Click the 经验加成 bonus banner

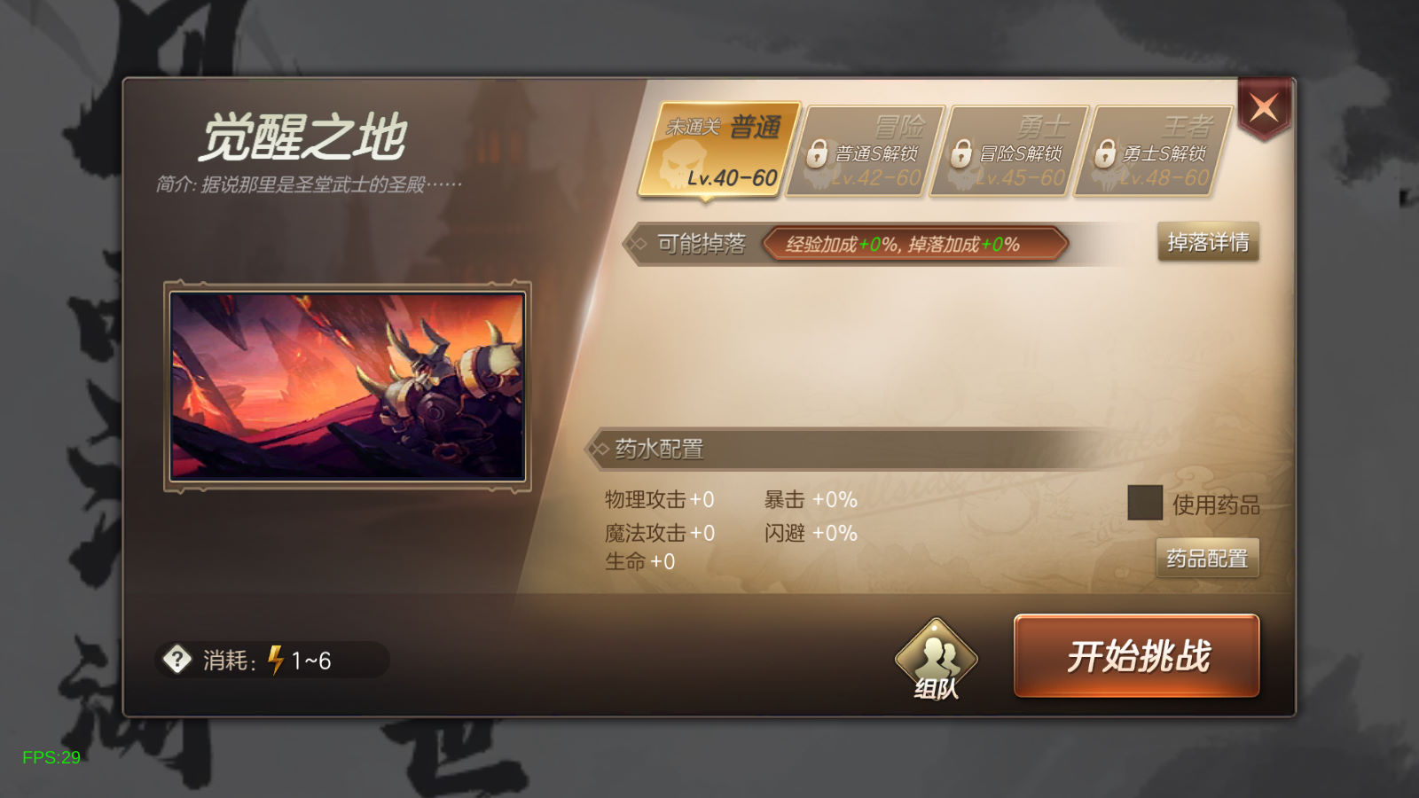914,244
